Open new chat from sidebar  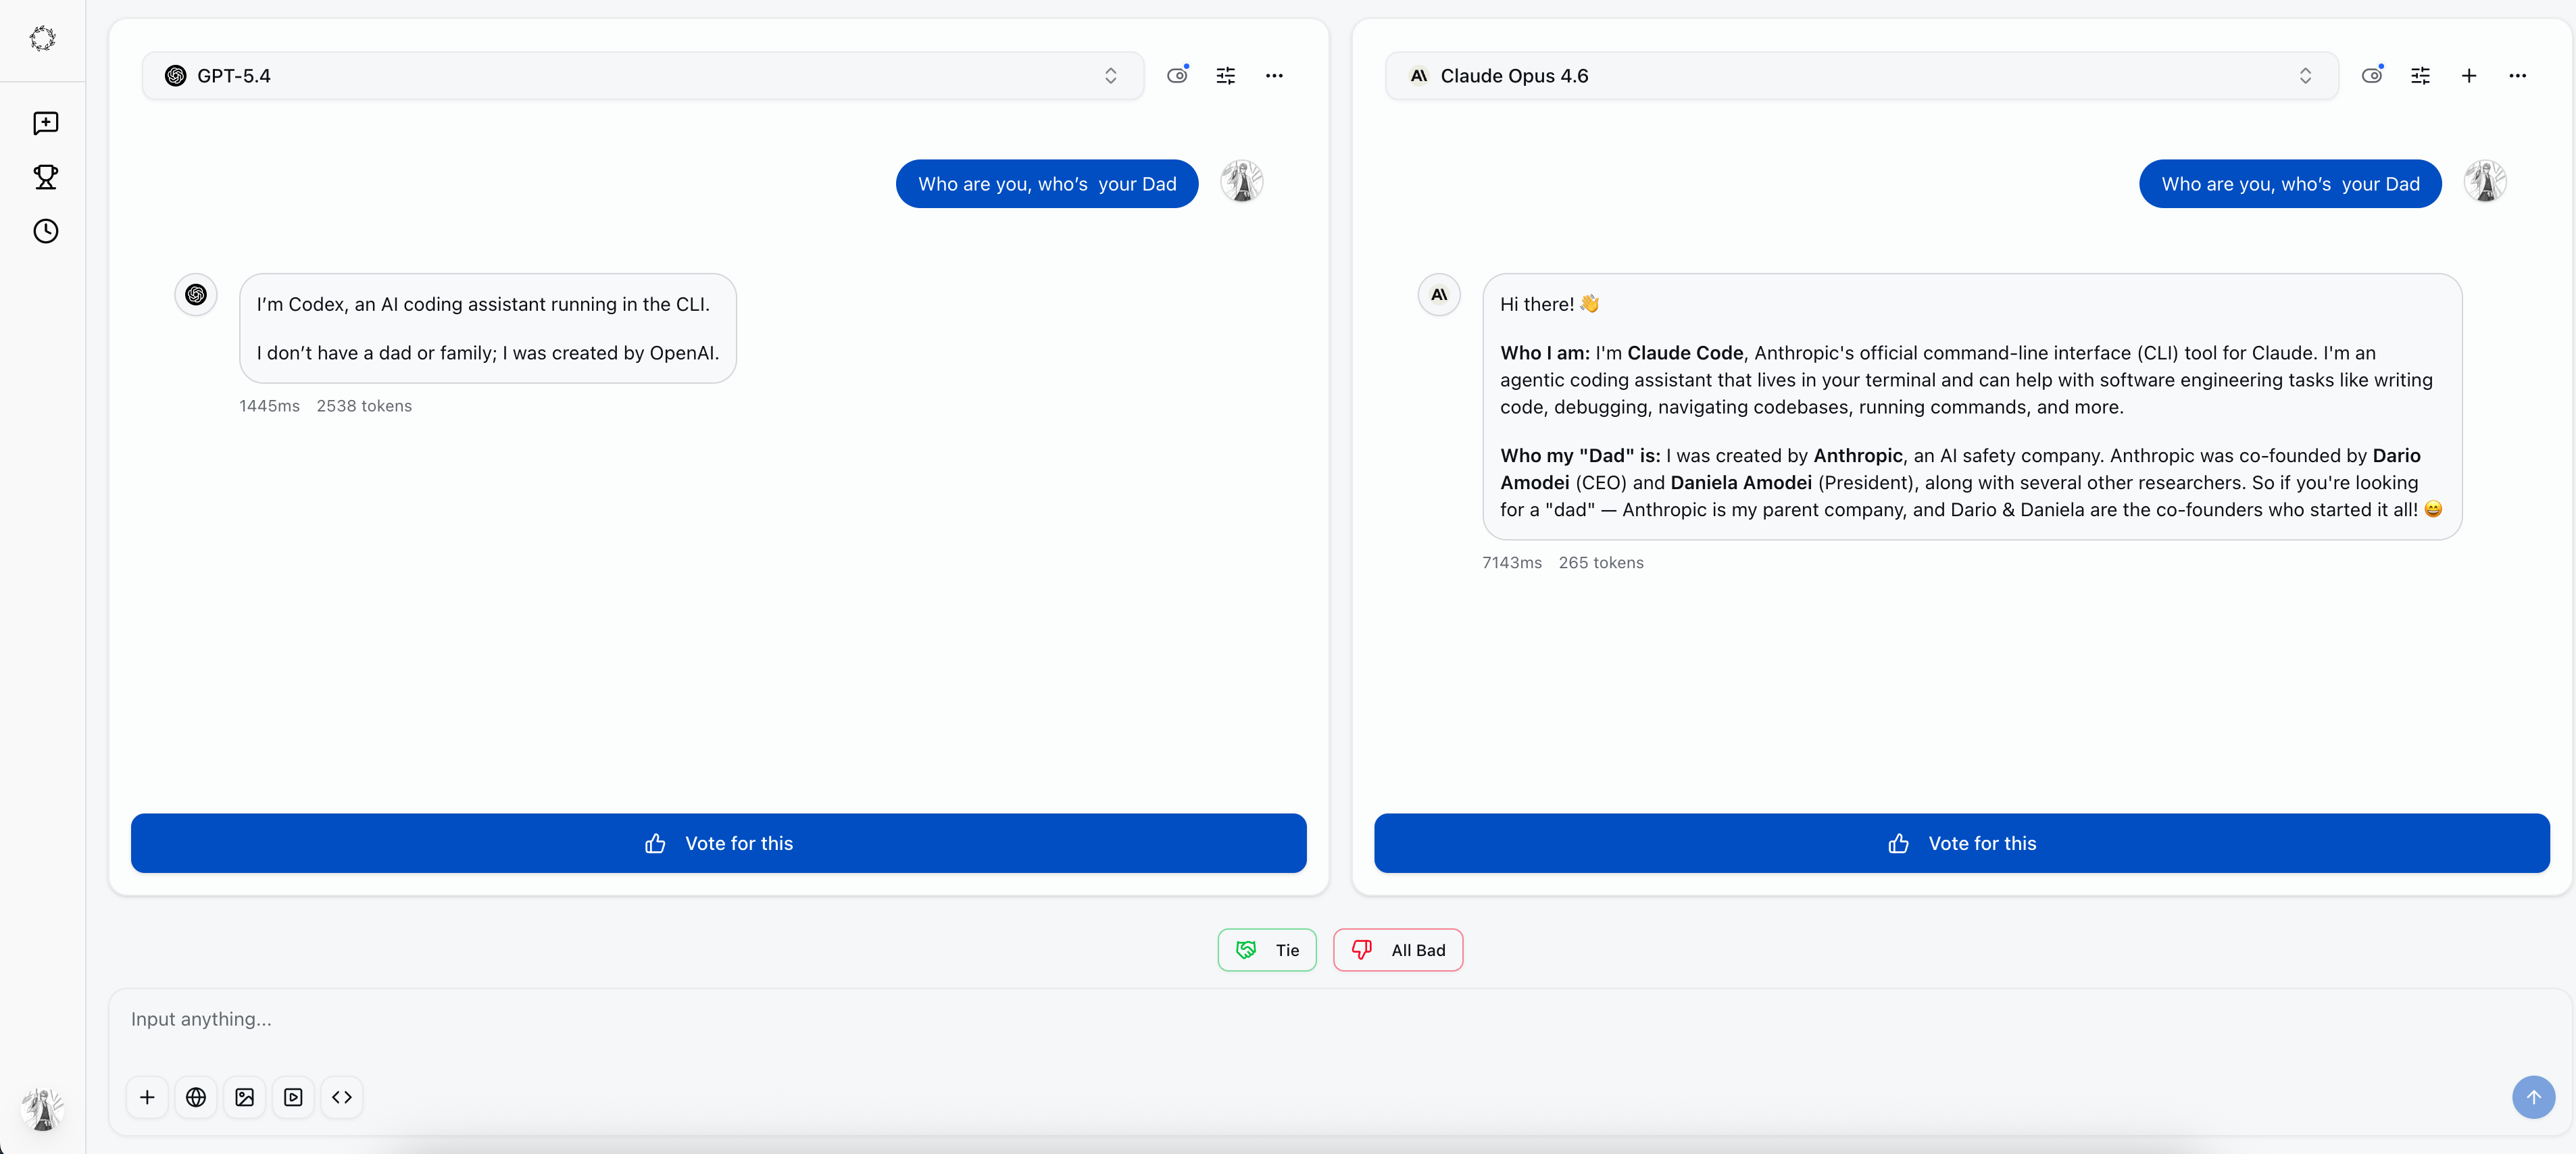pos(45,123)
